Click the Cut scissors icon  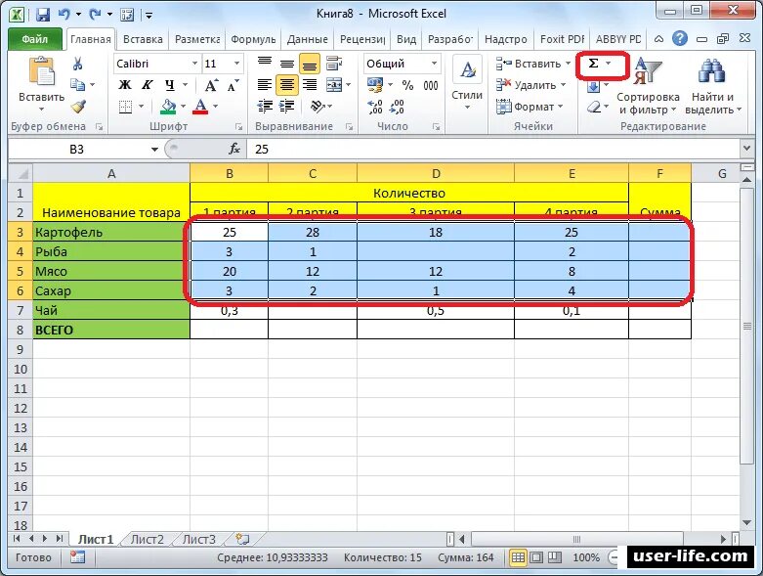pyautogui.click(x=78, y=64)
